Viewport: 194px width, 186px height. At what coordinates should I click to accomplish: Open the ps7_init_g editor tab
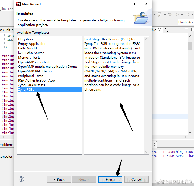point(7,30)
